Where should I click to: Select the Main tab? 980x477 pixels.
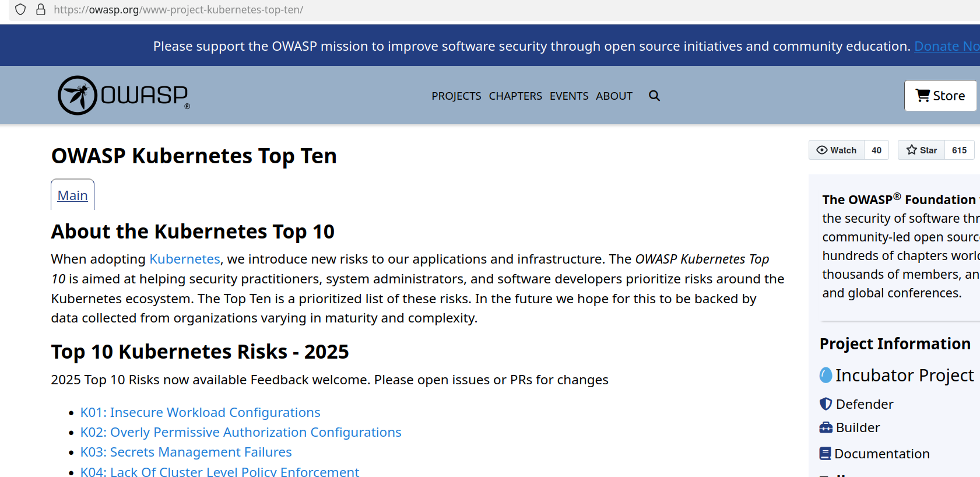72,195
